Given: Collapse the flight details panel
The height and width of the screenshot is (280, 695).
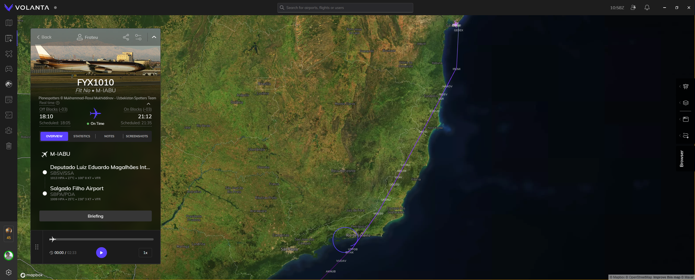Looking at the screenshot, I should click(154, 37).
